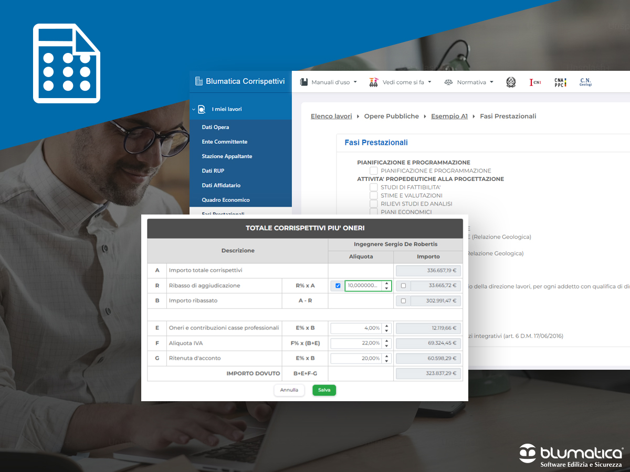Screen dimensions: 630x472
Task: Click the Vedi come si fa people icon
Action: (374, 82)
